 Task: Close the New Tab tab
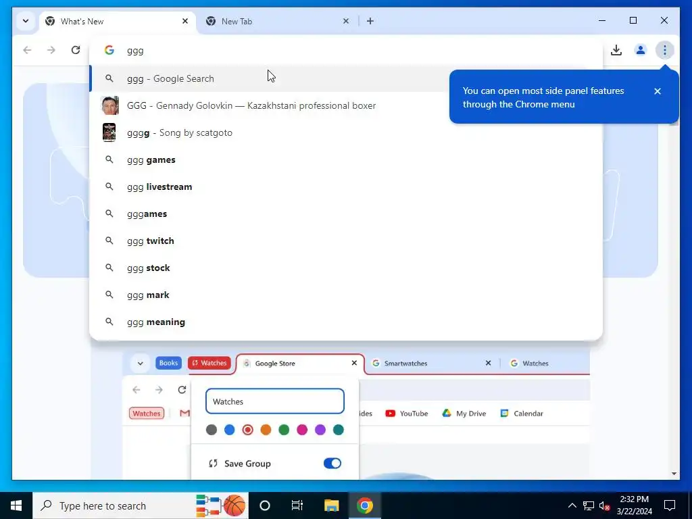pyautogui.click(x=346, y=21)
